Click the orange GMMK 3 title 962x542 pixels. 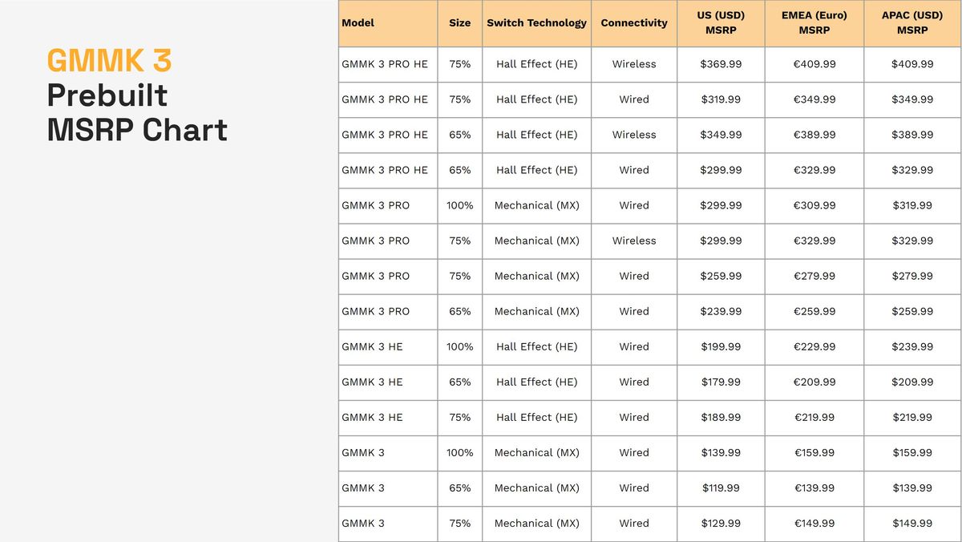point(109,61)
